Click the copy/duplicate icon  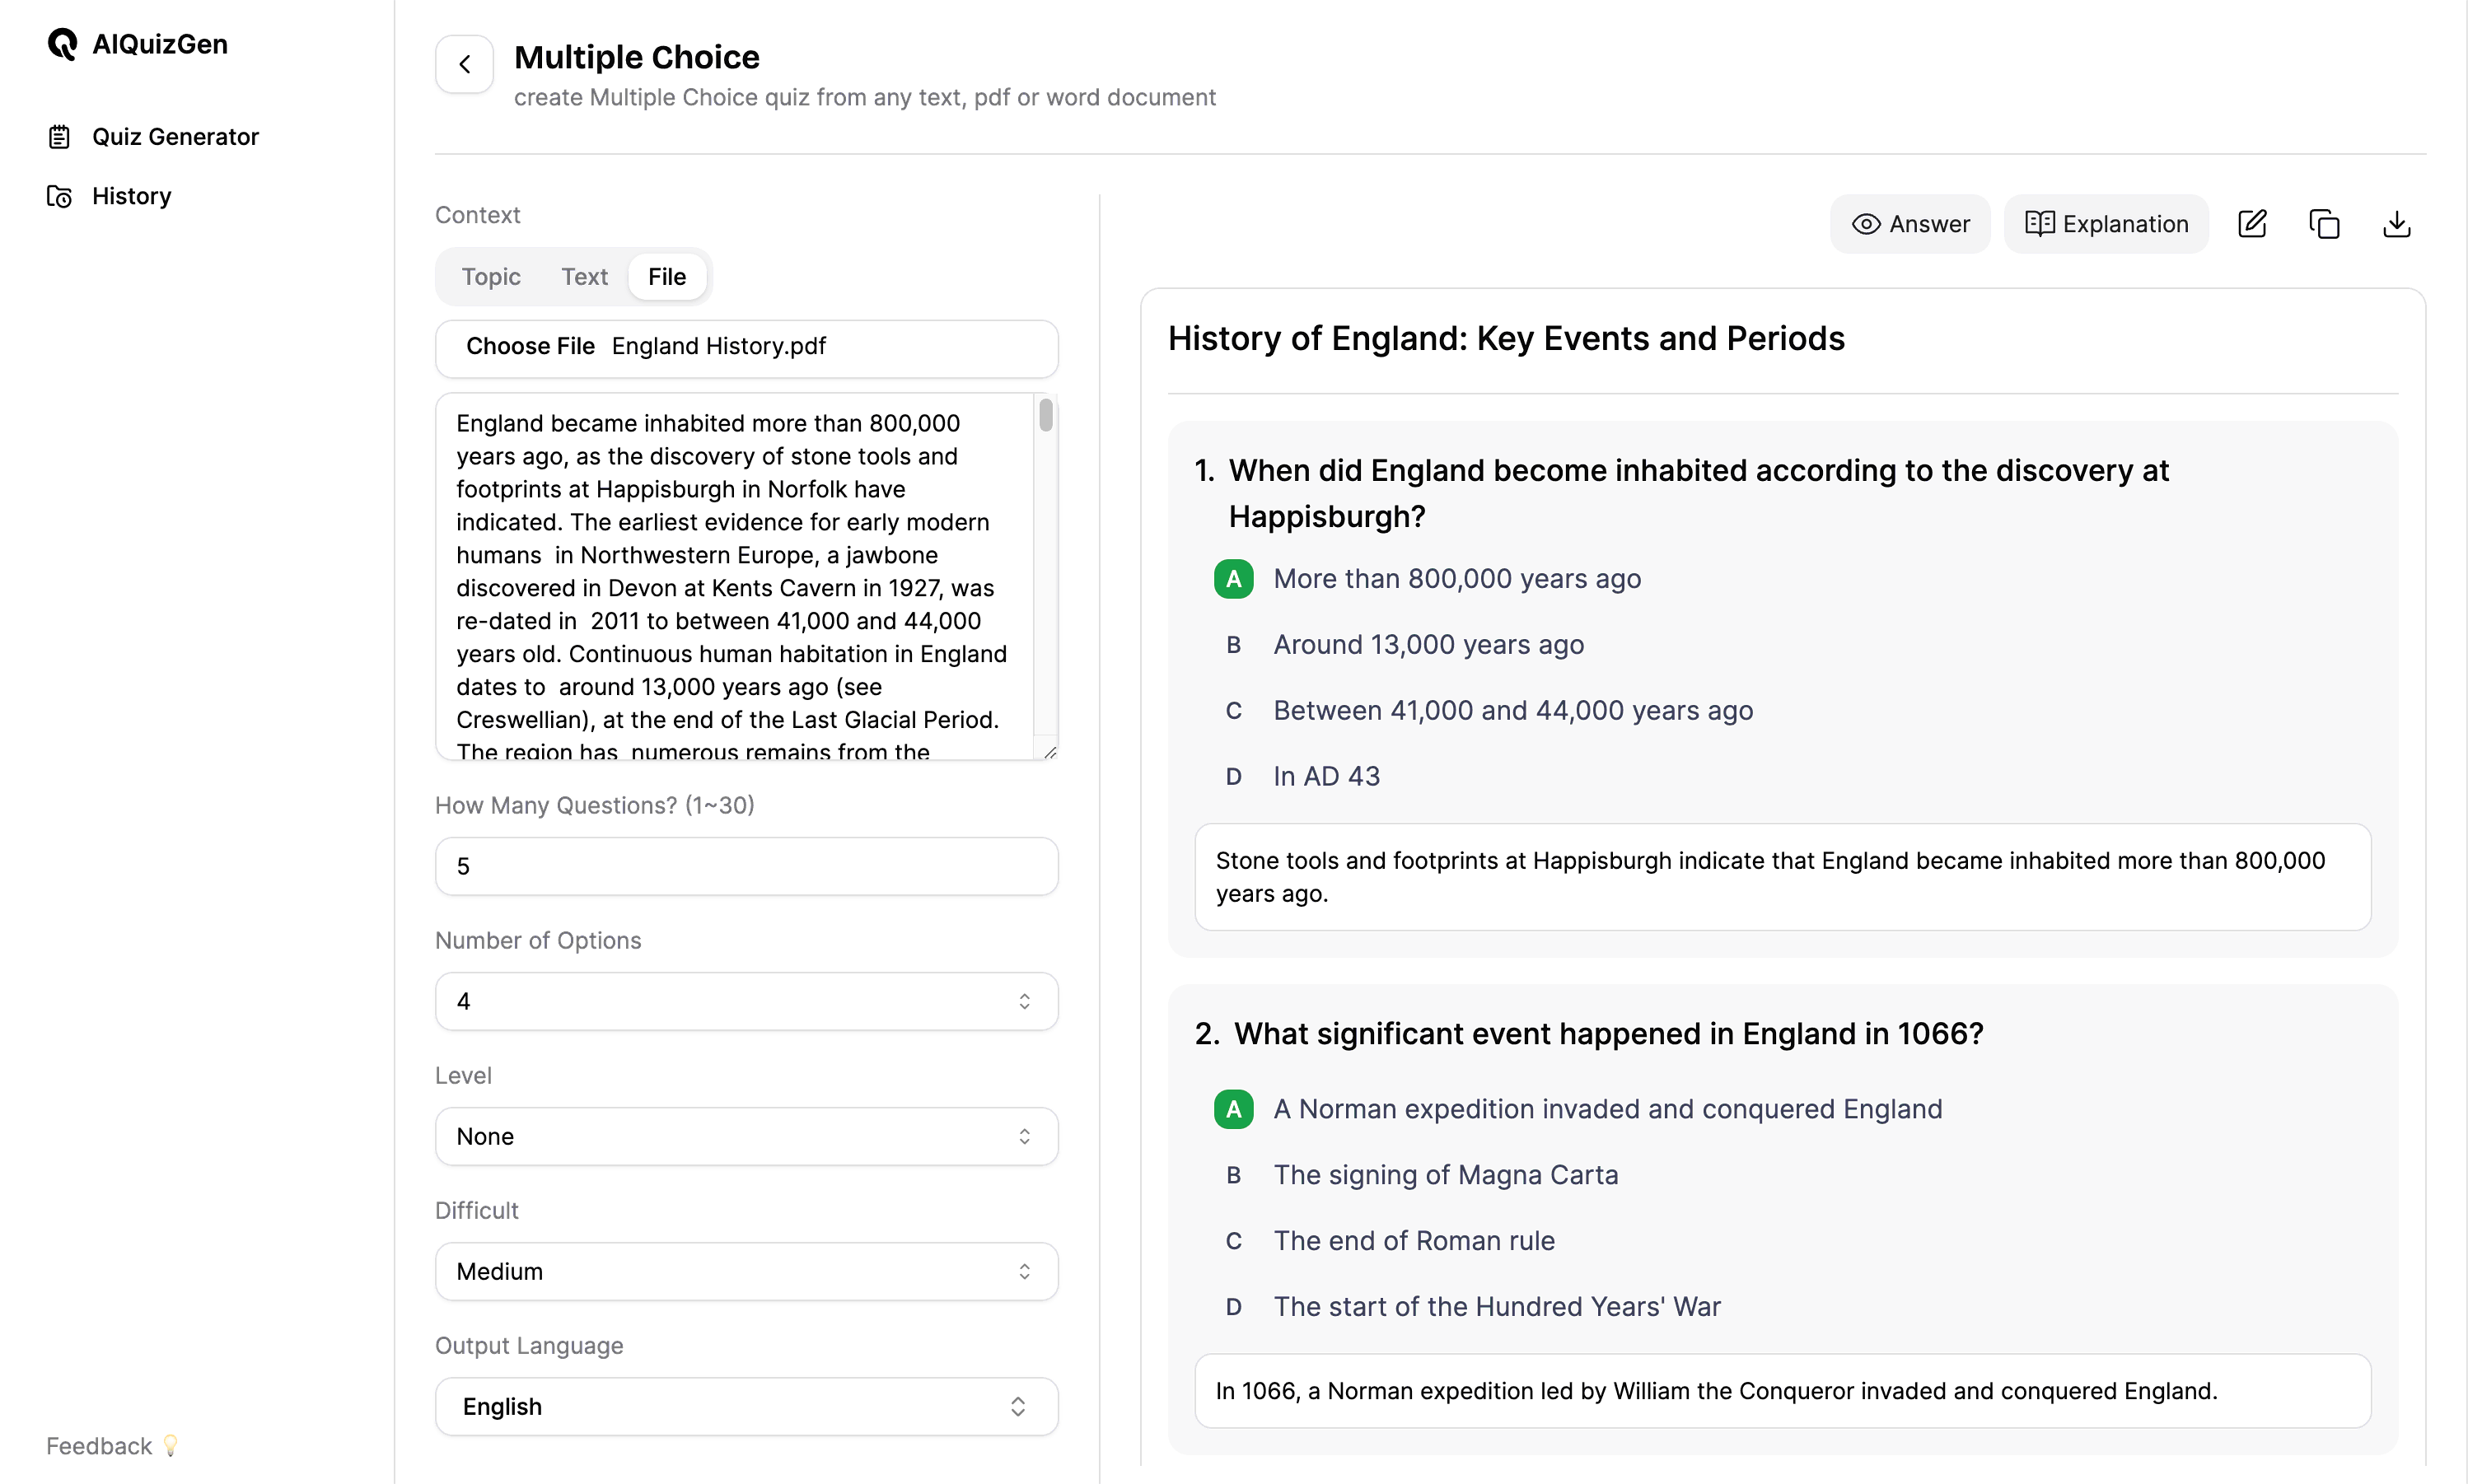(x=2324, y=224)
